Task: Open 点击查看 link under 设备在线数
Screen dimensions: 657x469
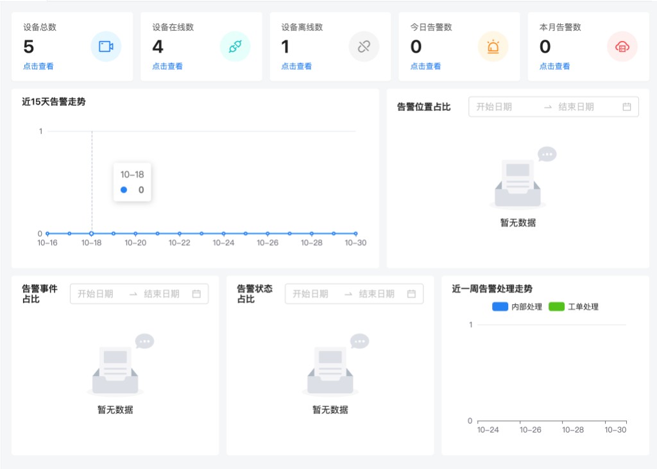Action: (167, 66)
